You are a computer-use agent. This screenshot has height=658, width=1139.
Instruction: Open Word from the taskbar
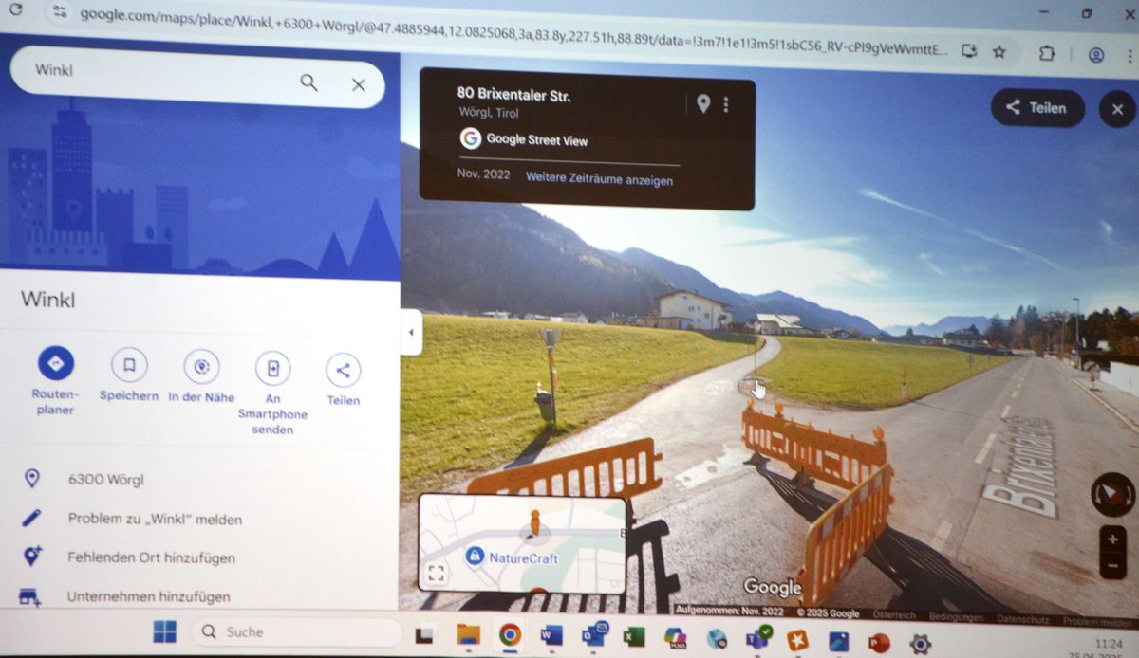click(x=551, y=635)
